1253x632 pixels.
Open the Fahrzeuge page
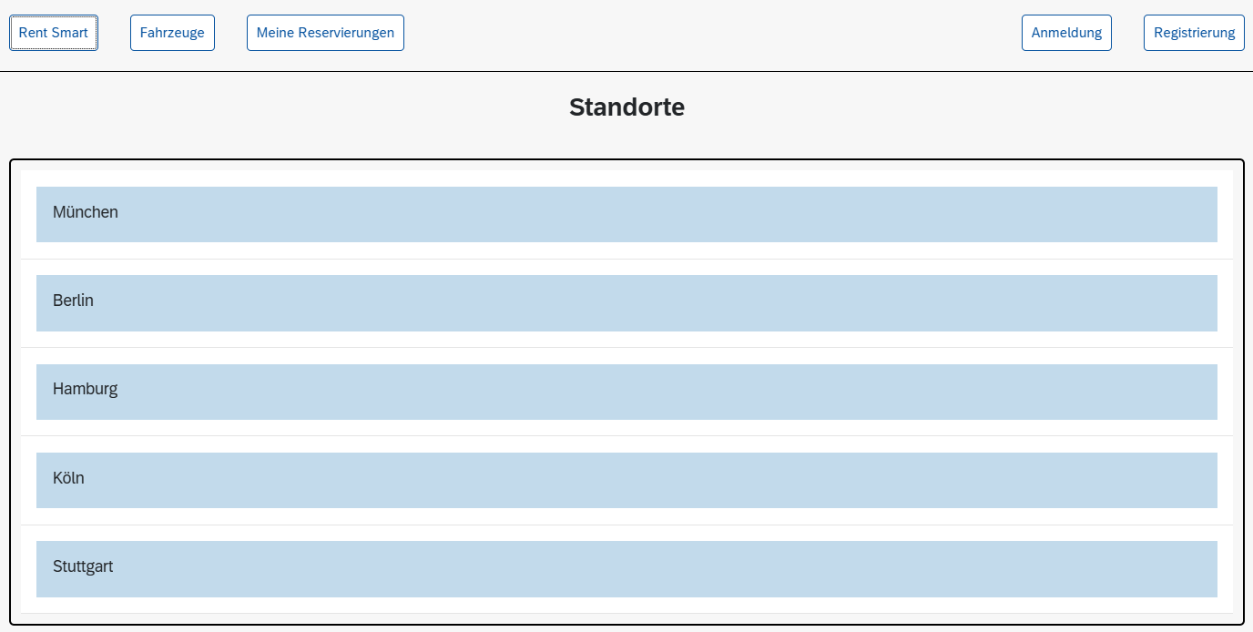pos(172,33)
